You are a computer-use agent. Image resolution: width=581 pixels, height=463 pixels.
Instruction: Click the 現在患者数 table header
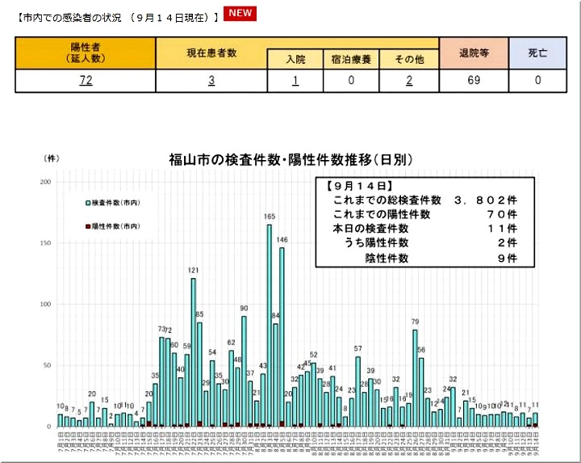[211, 53]
